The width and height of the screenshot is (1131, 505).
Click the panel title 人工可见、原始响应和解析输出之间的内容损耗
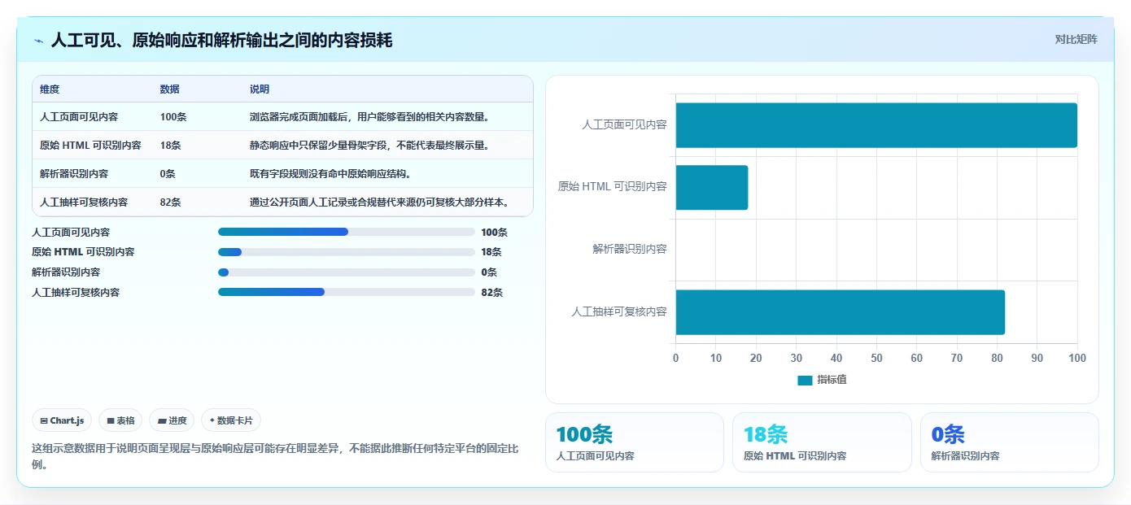221,41
